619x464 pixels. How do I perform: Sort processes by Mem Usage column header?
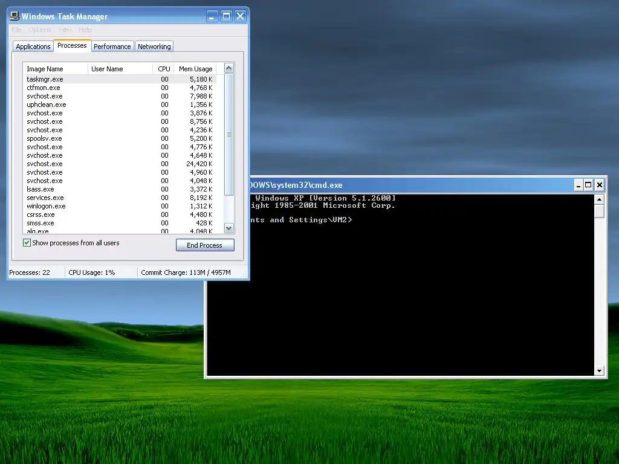(195, 69)
